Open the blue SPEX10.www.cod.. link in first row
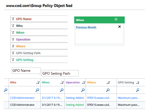 coord(99,98)
